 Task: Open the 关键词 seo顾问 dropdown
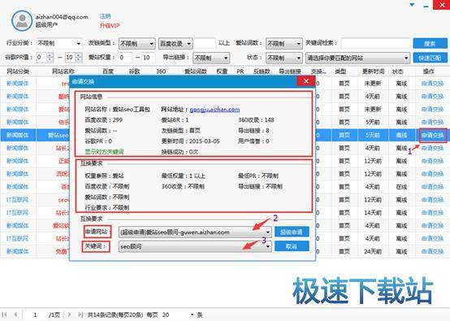(x=195, y=246)
